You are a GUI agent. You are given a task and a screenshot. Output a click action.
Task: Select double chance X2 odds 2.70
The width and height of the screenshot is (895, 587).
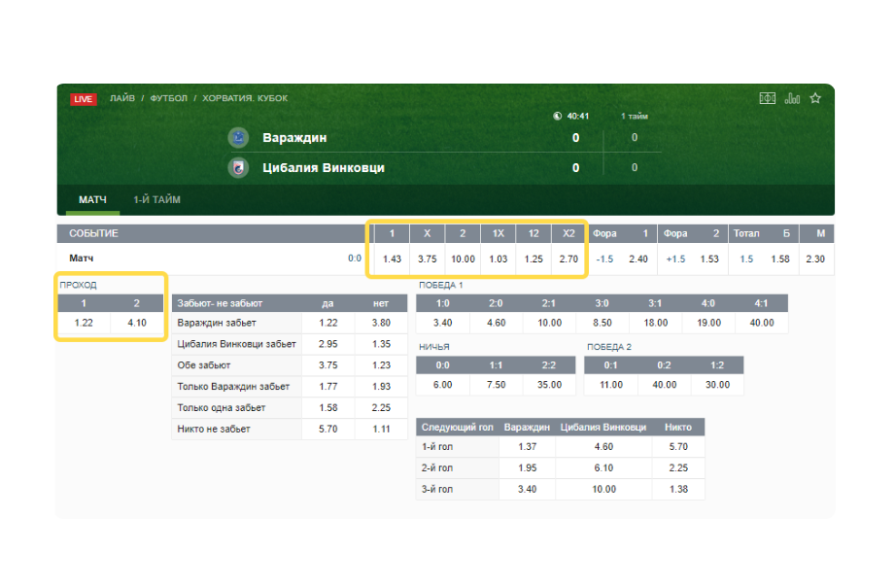point(568,259)
